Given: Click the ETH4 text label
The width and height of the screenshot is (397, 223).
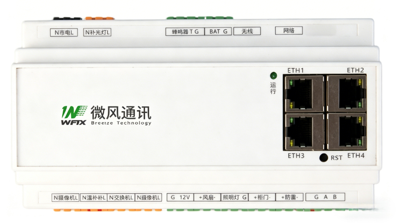Looking at the screenshot, I should 356,156.
